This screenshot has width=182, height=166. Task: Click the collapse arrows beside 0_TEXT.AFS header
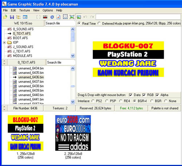coord(4,62)
